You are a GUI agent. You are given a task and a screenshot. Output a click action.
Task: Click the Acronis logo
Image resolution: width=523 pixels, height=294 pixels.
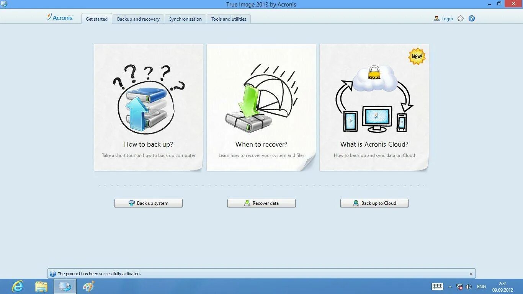[60, 17]
